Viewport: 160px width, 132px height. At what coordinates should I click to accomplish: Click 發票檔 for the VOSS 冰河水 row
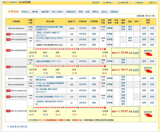(x=110, y=39)
